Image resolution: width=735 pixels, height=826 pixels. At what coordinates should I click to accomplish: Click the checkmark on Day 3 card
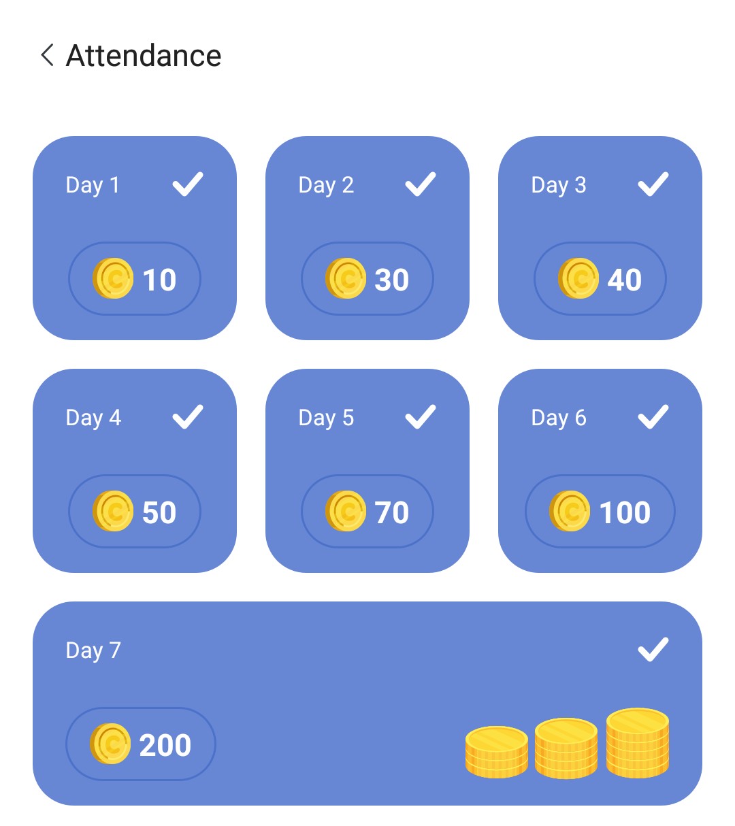(653, 184)
